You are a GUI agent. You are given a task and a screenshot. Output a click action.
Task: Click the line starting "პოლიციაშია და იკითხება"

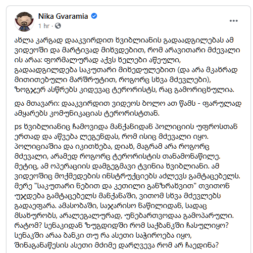click(112, 147)
